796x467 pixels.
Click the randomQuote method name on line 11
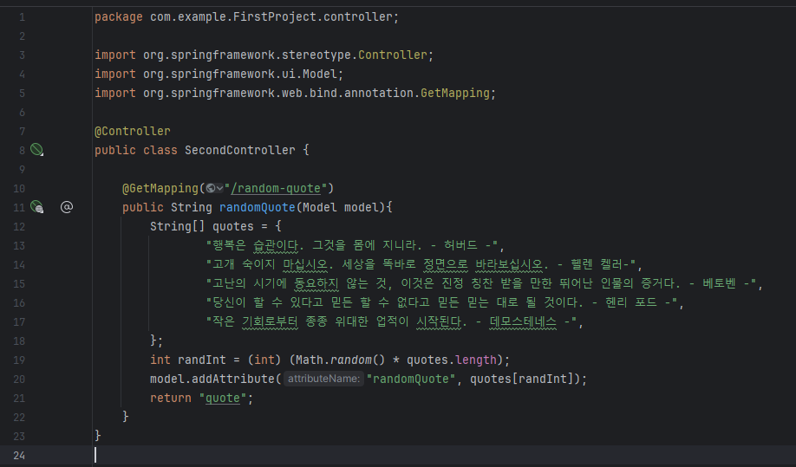(x=258, y=207)
